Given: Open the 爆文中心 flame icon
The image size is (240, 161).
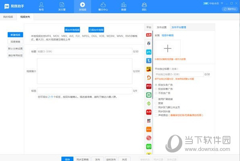Looking at the screenshot, I should point(103,6).
